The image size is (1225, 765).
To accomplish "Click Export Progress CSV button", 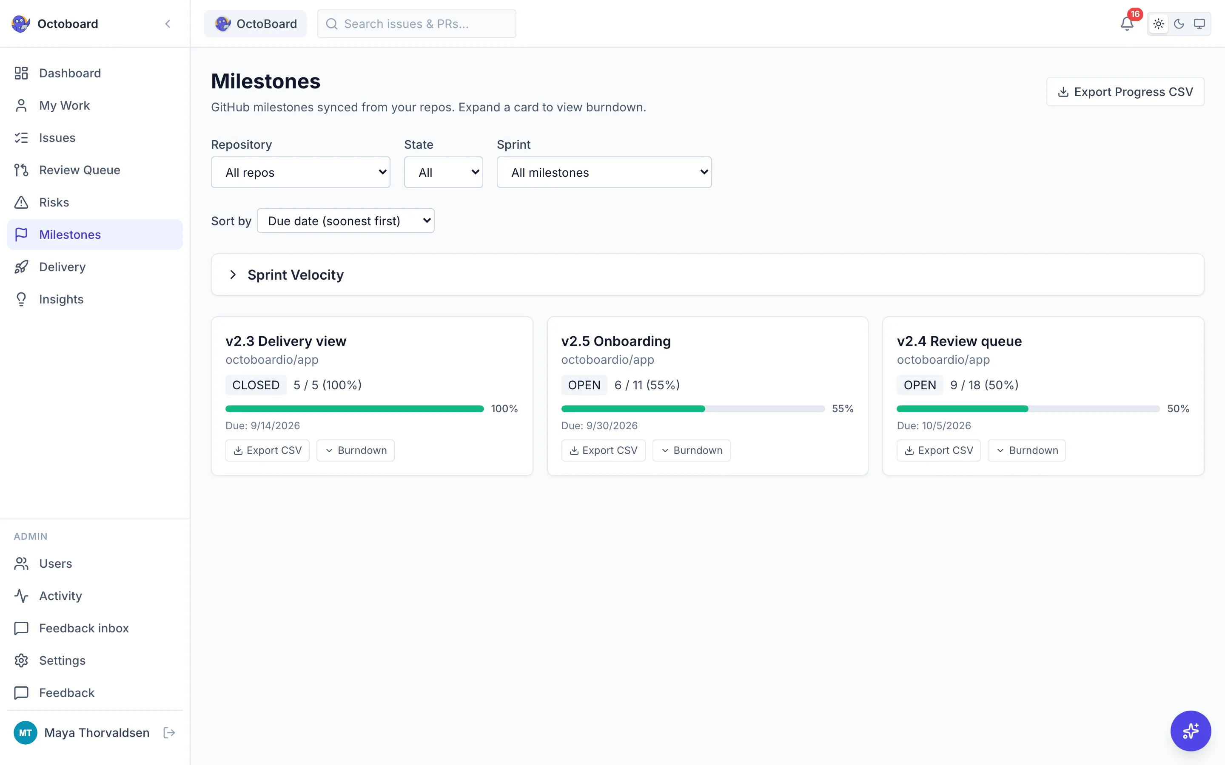I will pyautogui.click(x=1125, y=91).
